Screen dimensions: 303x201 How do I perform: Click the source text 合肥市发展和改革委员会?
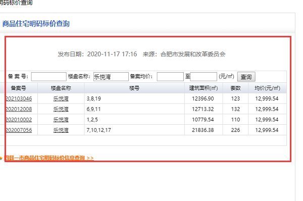(x=193, y=54)
